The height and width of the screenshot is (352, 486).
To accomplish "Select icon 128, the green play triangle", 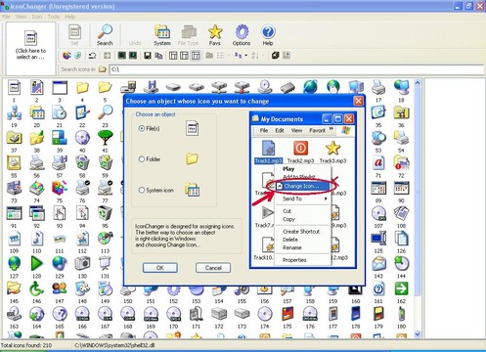I will point(37,263).
